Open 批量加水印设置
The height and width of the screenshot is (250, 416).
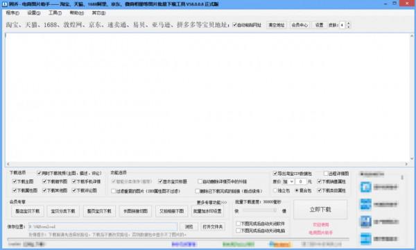207,211
